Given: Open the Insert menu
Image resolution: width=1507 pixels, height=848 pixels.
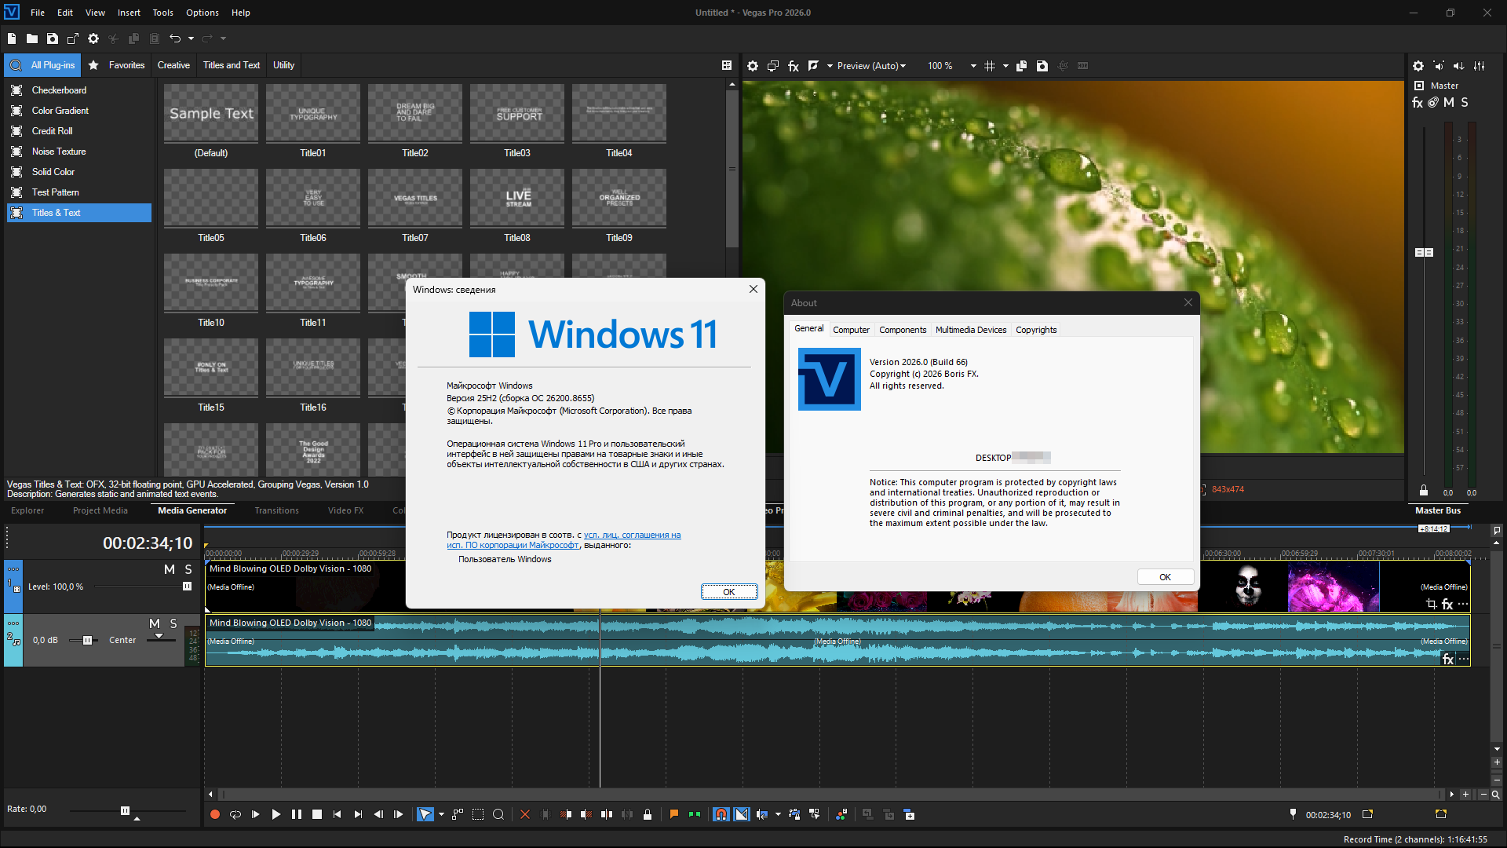Looking at the screenshot, I should (129, 13).
